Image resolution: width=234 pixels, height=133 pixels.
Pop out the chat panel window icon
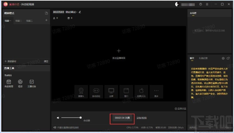coord(228,58)
